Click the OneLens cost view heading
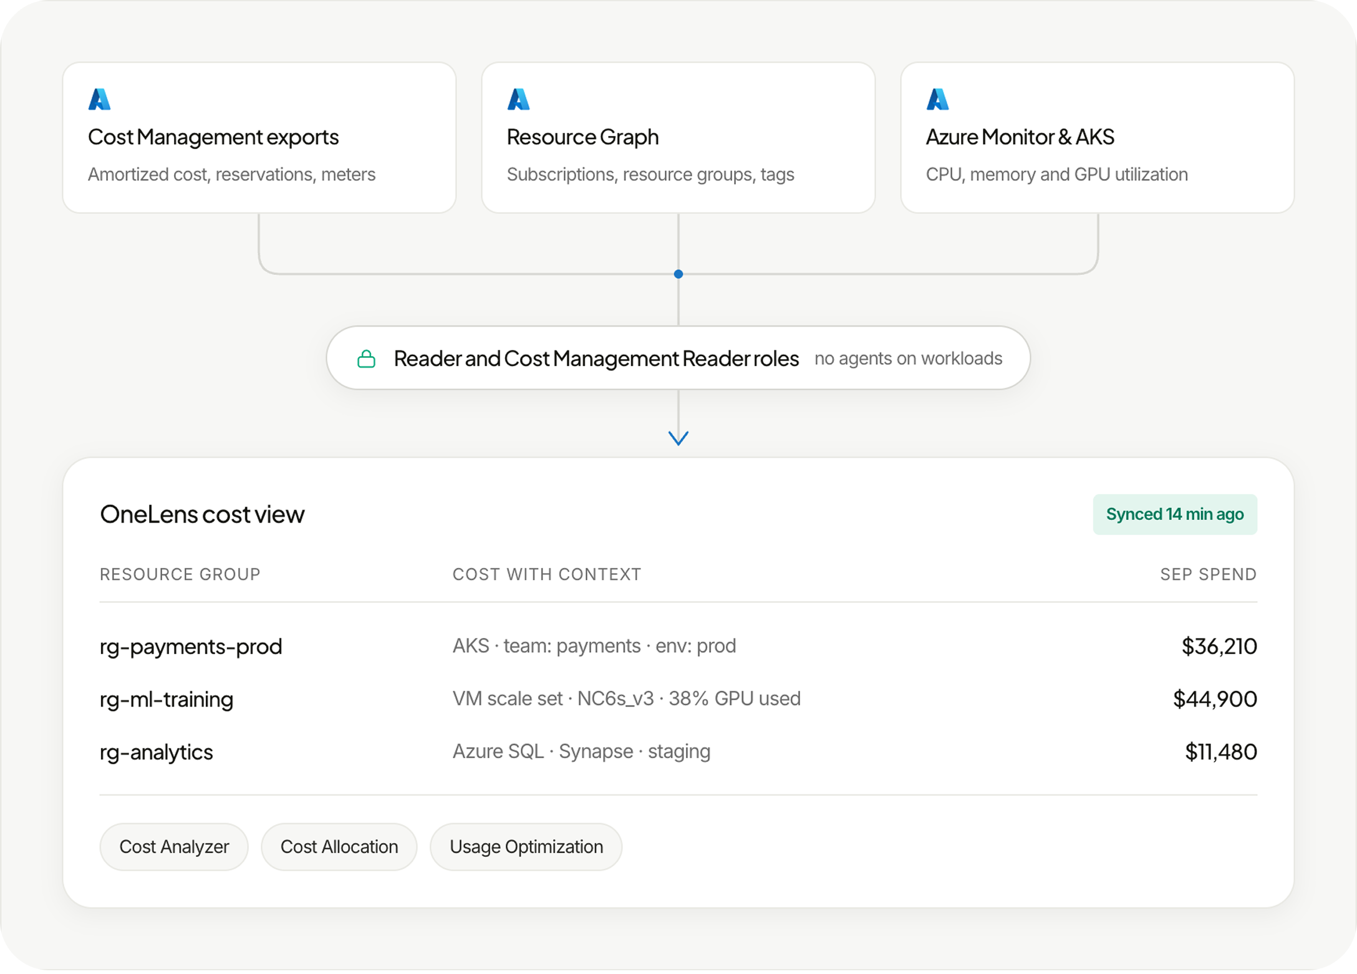This screenshot has width=1357, height=974. (x=202, y=514)
